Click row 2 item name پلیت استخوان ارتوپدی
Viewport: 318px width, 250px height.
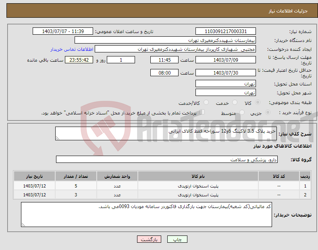click(198, 195)
